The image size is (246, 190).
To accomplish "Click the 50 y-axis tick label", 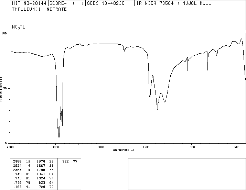I will point(5,88).
